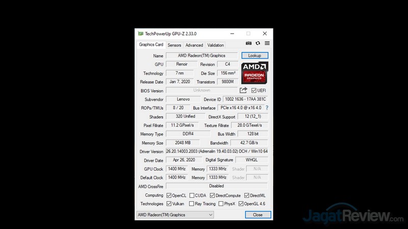Image resolution: width=408 pixels, height=229 pixels.
Task: Switch to the Graphics Card tab
Action: (x=151, y=44)
